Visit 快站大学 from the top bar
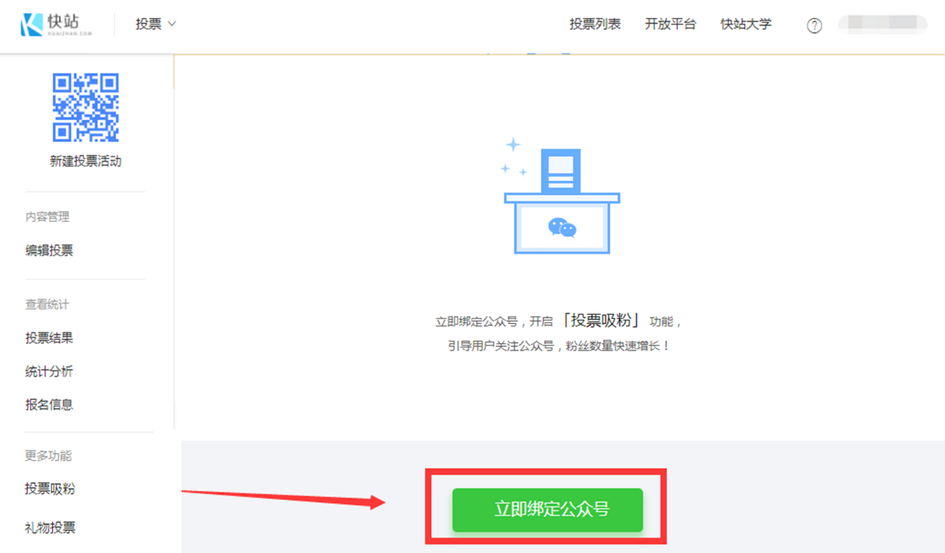The image size is (945, 553). 746,25
